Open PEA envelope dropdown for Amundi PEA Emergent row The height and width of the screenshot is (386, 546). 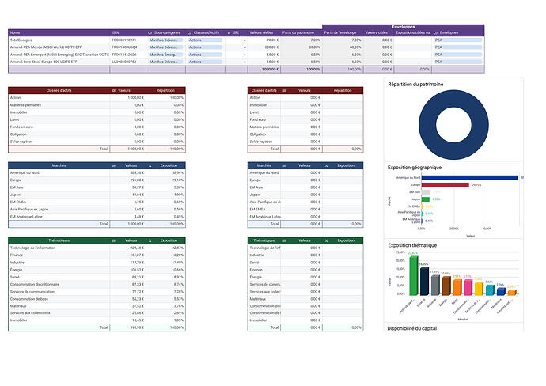click(458, 55)
